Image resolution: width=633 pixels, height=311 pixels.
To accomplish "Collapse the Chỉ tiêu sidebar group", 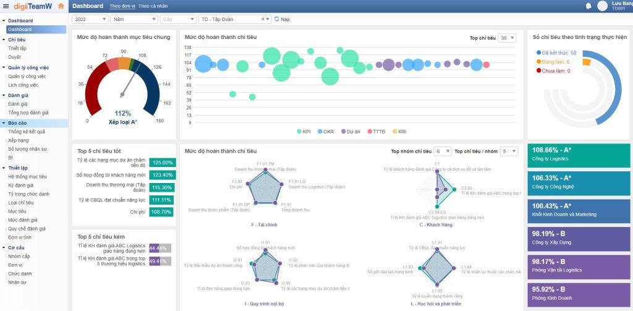I will click(x=4, y=40).
